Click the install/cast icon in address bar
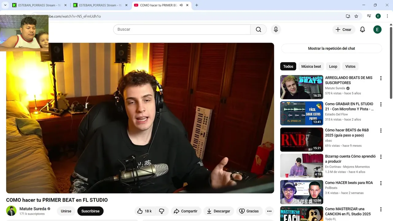This screenshot has width=393, height=221. 348,16
